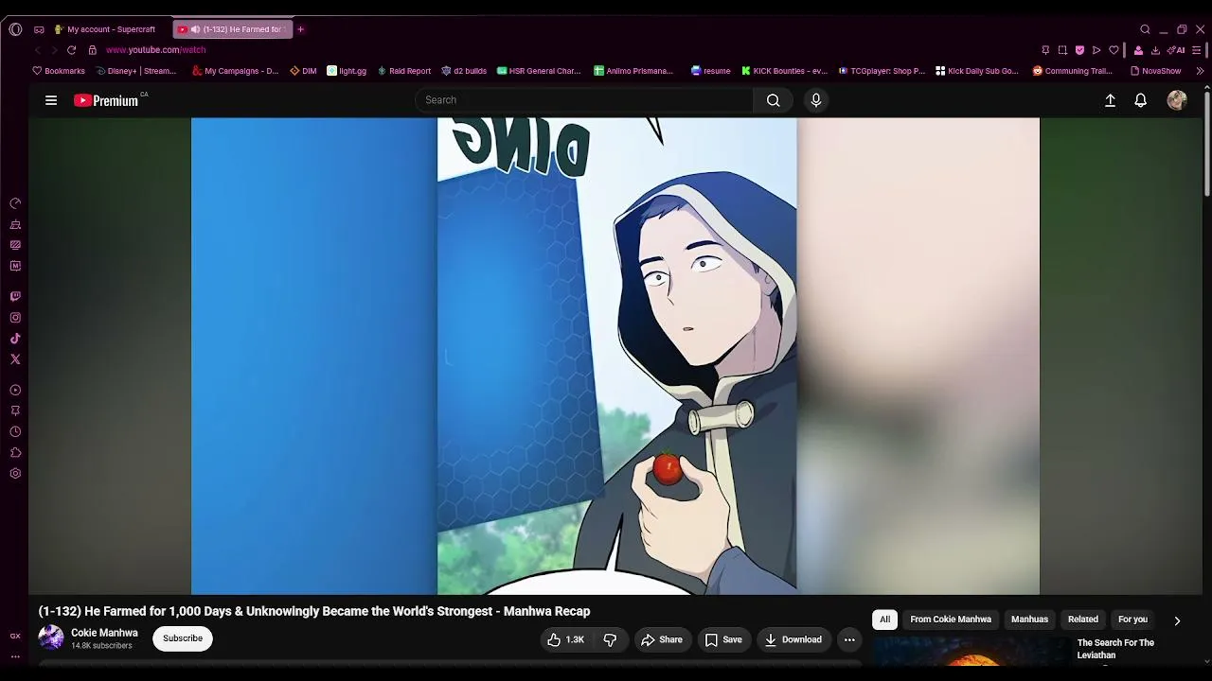Viewport: 1212px width, 681px height.
Task: Show more bookmarks with double chevron
Action: 1201,71
